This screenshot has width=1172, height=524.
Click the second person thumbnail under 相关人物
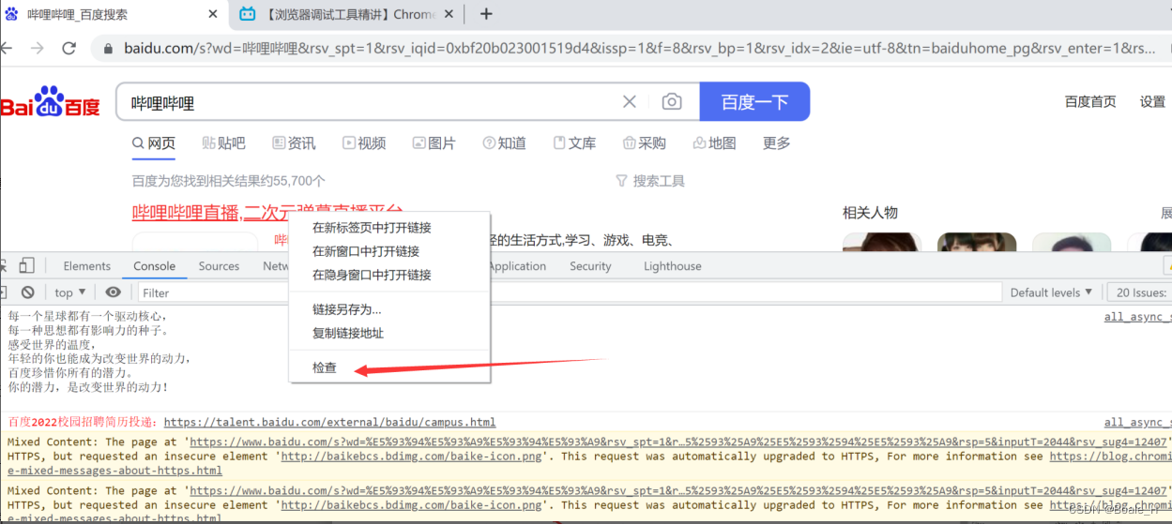(977, 242)
